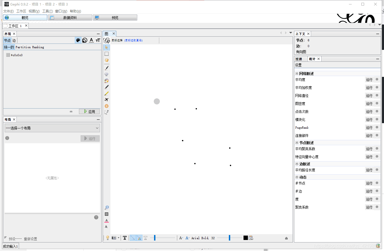Click the reset label colors icon
The image size is (384, 251).
[107, 220]
